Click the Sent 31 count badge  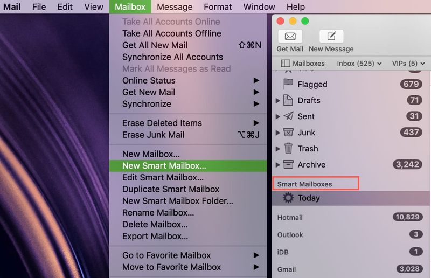pos(414,116)
